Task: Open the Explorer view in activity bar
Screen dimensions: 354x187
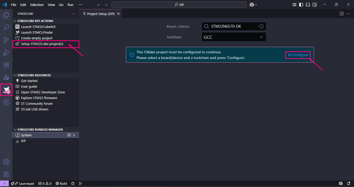Action: pyautogui.click(x=6, y=15)
